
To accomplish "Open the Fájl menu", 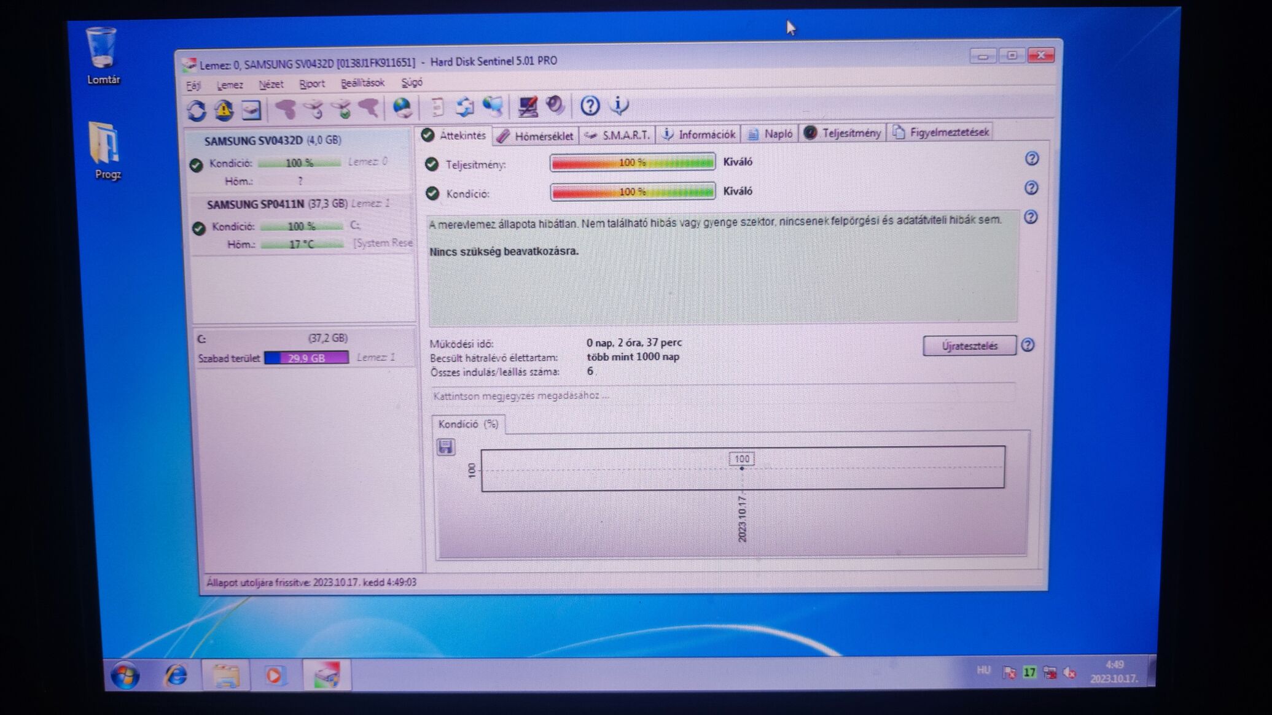I will click(193, 85).
